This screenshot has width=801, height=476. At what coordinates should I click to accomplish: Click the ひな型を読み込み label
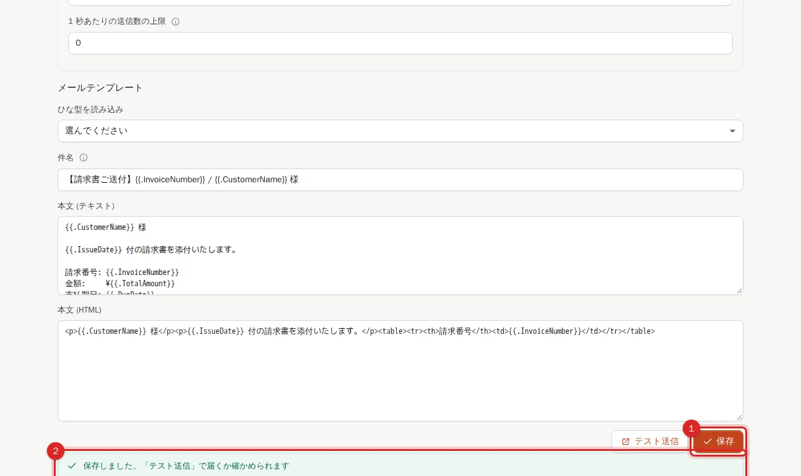click(x=90, y=110)
